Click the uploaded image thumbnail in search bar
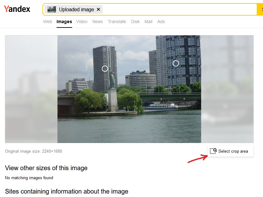 [x=52, y=9]
